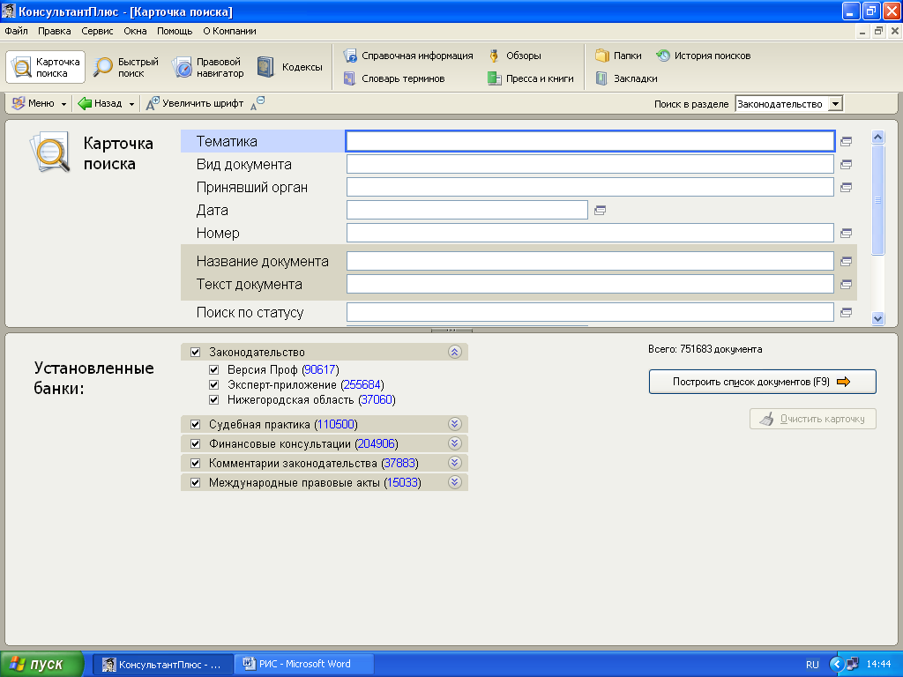The width and height of the screenshot is (903, 677).
Task: Open the Эксперт-приложение count link 255684
Action: point(362,384)
